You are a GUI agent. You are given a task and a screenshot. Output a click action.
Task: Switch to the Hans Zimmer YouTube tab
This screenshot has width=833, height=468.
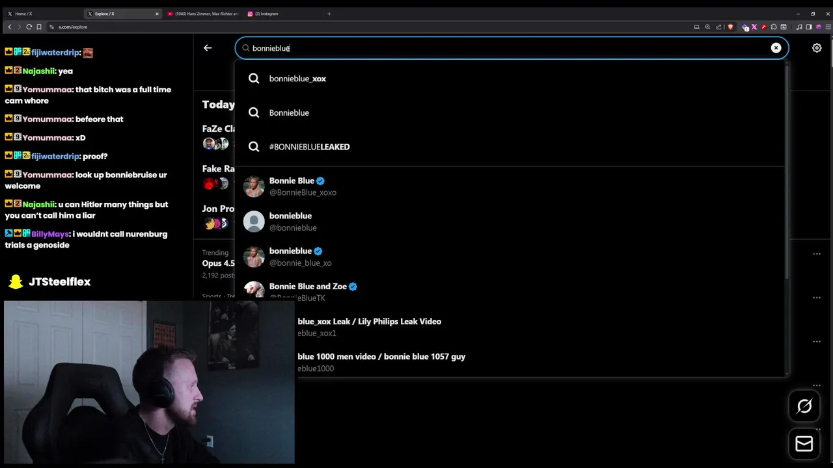tap(202, 14)
